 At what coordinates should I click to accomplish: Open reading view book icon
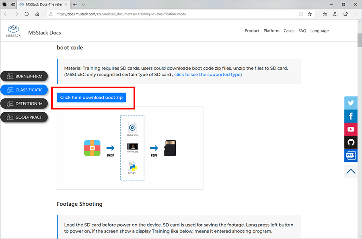(301, 14)
